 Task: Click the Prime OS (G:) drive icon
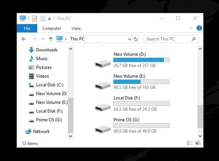tap(103, 129)
